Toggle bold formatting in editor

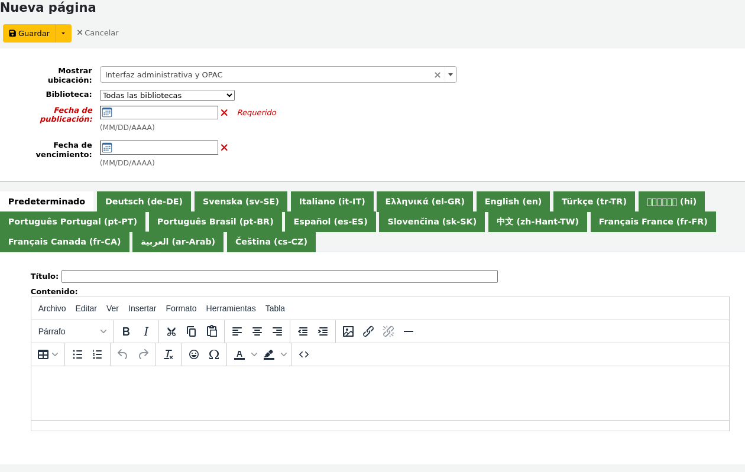tap(126, 331)
